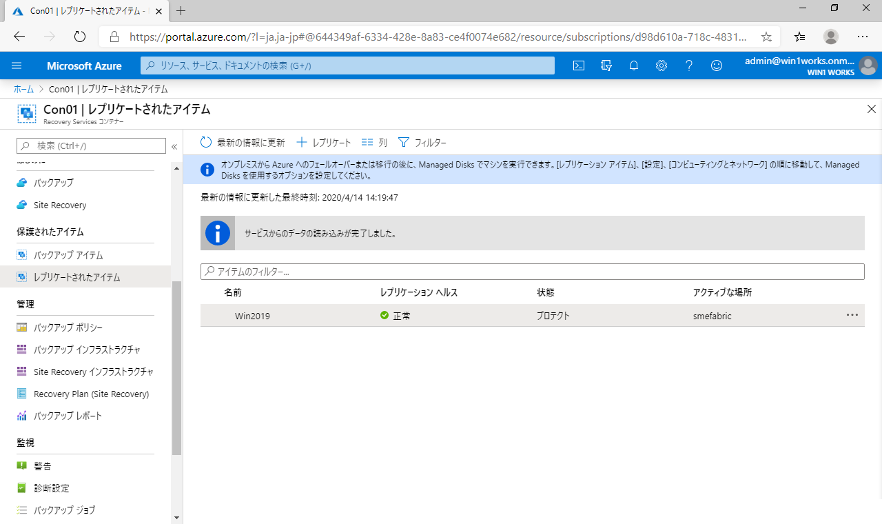The image size is (882, 524).
Task: Click the smefabric location cell
Action: pyautogui.click(x=712, y=316)
